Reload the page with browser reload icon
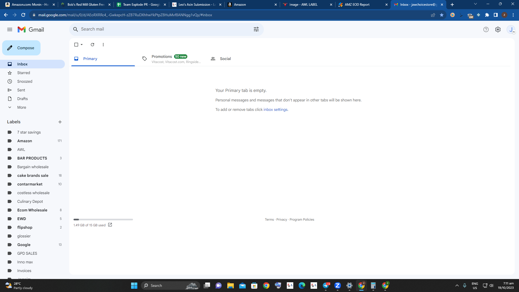The height and width of the screenshot is (292, 519). [x=23, y=15]
